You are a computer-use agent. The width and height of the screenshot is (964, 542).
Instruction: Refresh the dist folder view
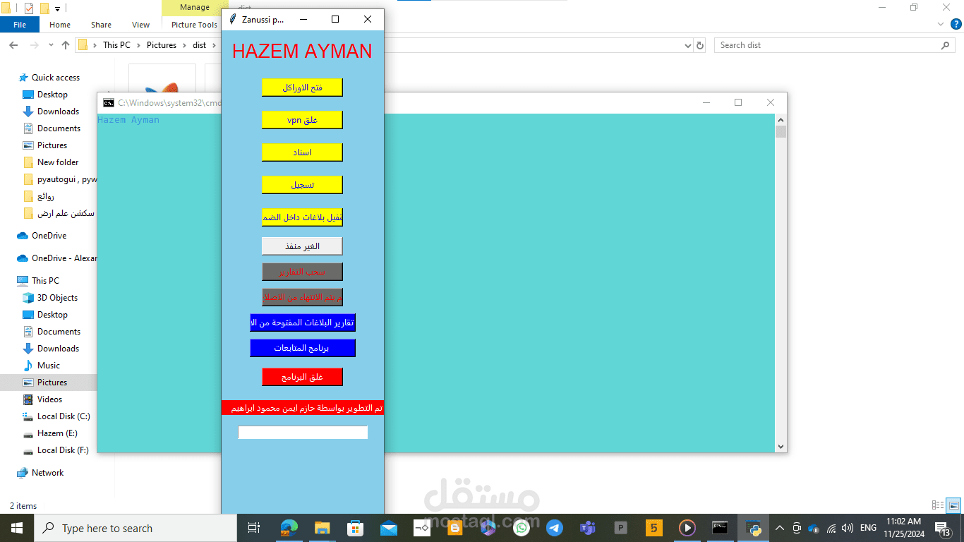coord(700,45)
